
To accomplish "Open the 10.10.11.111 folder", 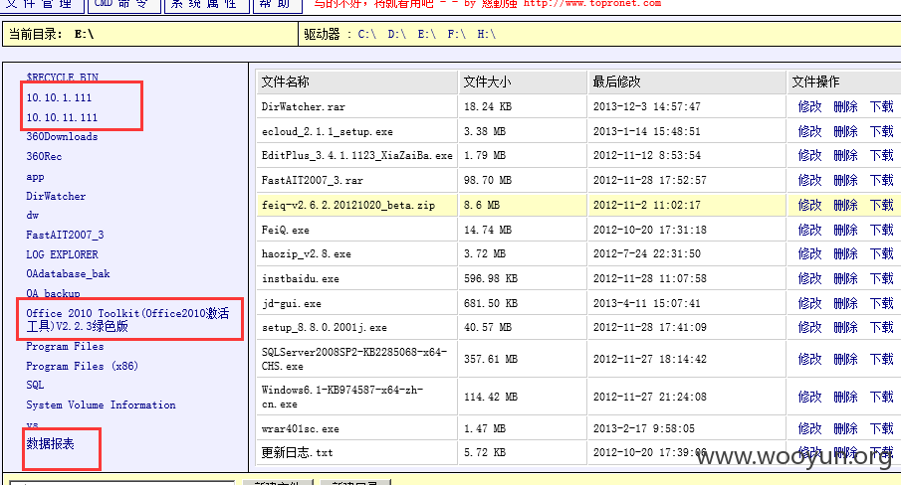I will pos(62,118).
